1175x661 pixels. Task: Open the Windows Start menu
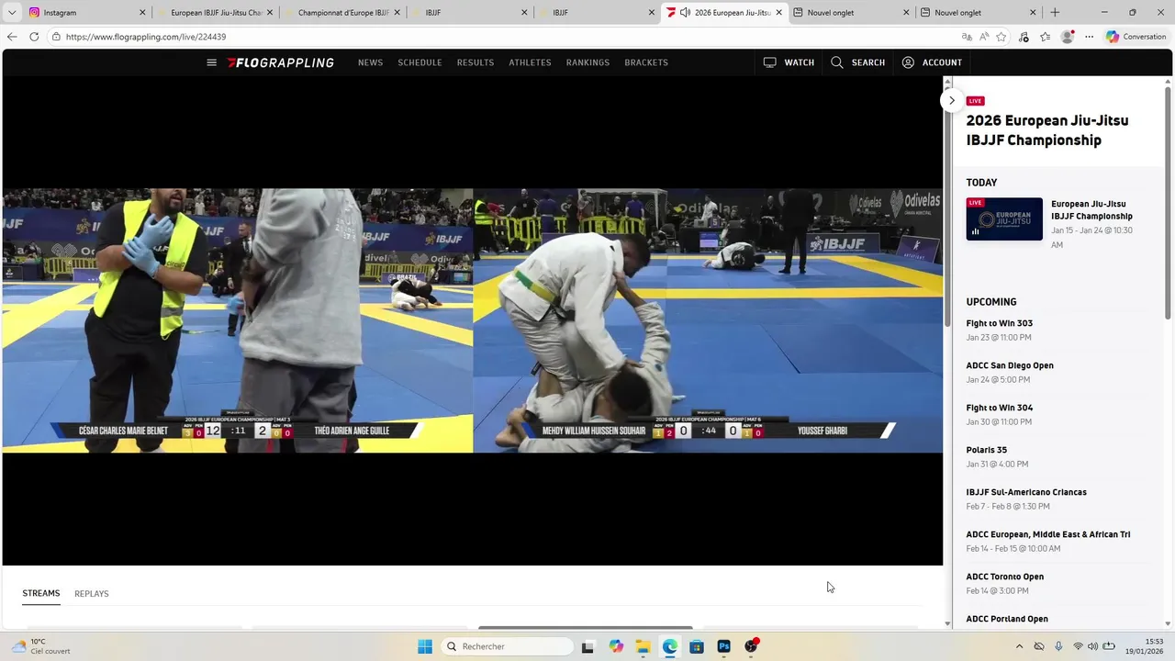pyautogui.click(x=425, y=646)
